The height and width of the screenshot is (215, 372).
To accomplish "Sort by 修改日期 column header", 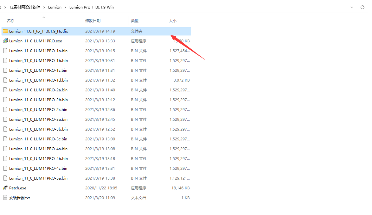I will click(93, 21).
